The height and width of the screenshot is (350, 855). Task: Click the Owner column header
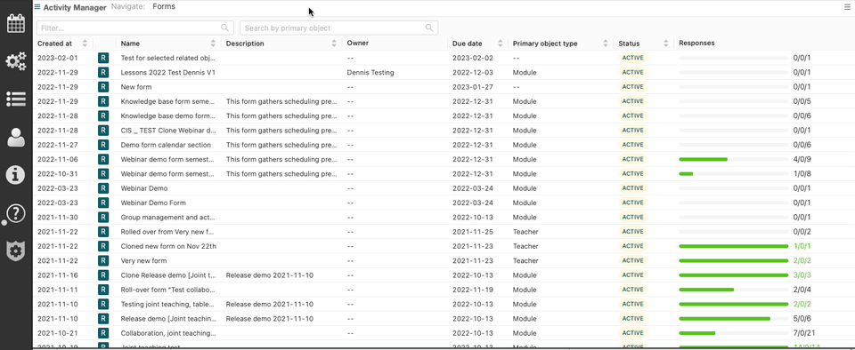click(358, 43)
